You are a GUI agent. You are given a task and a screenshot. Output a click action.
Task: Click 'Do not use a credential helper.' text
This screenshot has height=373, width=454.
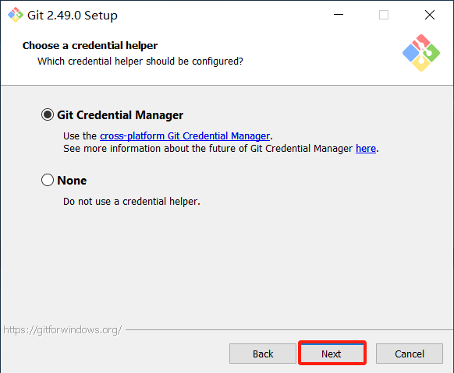click(x=132, y=202)
